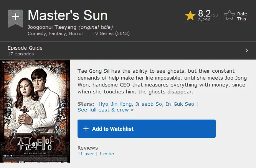Open Hyo-Jin Kong's profile link
Image resolution: width=256 pixels, height=168 pixels.
tap(115, 104)
